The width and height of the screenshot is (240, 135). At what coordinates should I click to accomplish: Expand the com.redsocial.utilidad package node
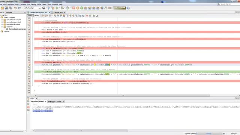pos(2,24)
